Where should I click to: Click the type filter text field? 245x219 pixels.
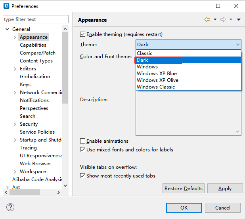tap(36, 19)
